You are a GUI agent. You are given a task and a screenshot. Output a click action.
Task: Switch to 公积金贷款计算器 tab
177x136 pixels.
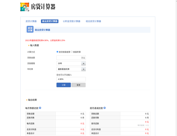(71, 21)
